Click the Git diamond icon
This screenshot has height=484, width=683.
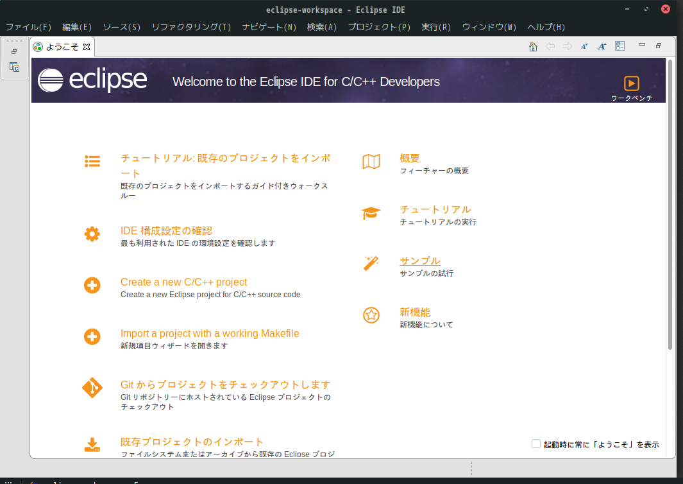(x=92, y=388)
